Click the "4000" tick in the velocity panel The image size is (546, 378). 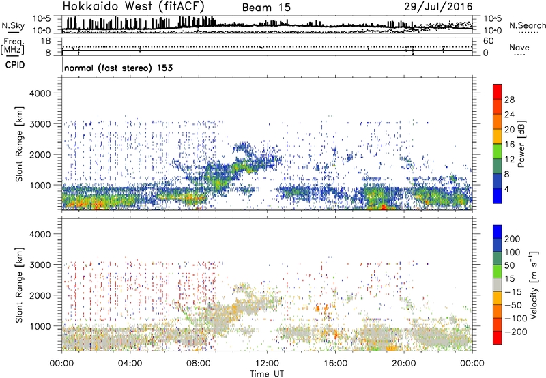coord(40,234)
